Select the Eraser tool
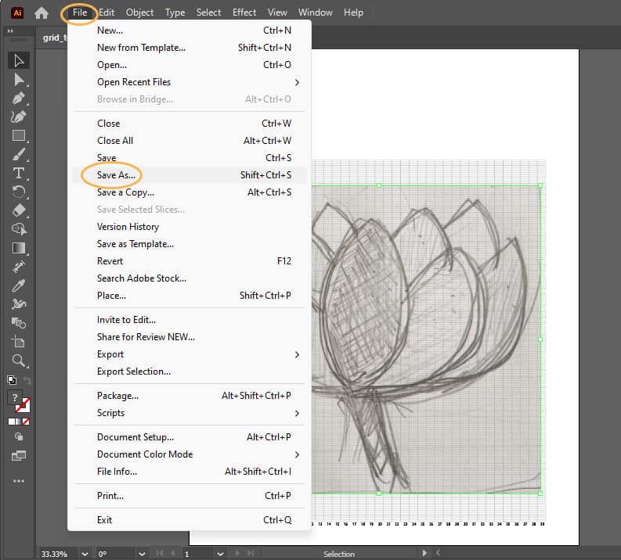 pyautogui.click(x=19, y=210)
